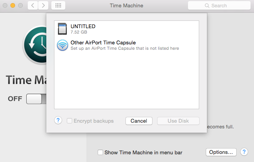Cancel the disk selection sheet
Viewport: 254px width, 162px height.
(139, 121)
